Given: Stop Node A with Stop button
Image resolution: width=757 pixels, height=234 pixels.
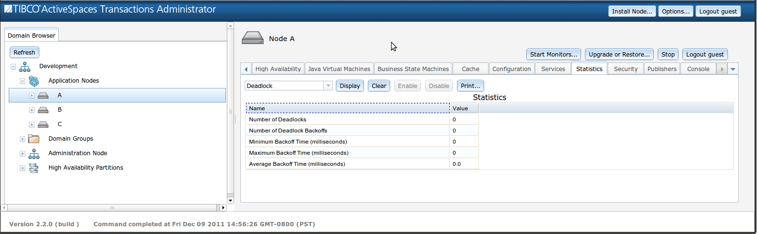Looking at the screenshot, I should click(x=668, y=54).
